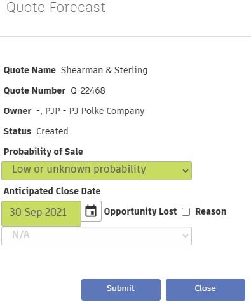The height and width of the screenshot is (305, 251).
Task: Click the Q-22468 quote number value
Action: click(x=88, y=90)
